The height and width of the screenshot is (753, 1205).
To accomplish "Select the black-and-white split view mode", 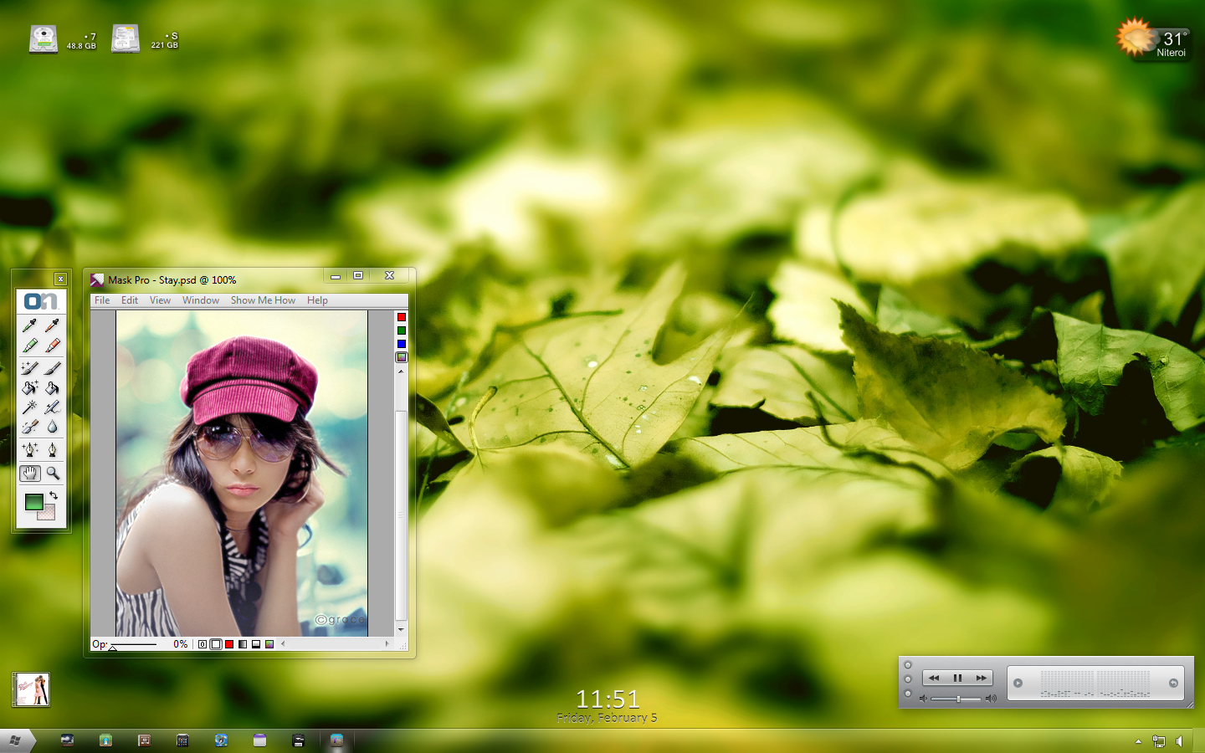I will coord(256,644).
